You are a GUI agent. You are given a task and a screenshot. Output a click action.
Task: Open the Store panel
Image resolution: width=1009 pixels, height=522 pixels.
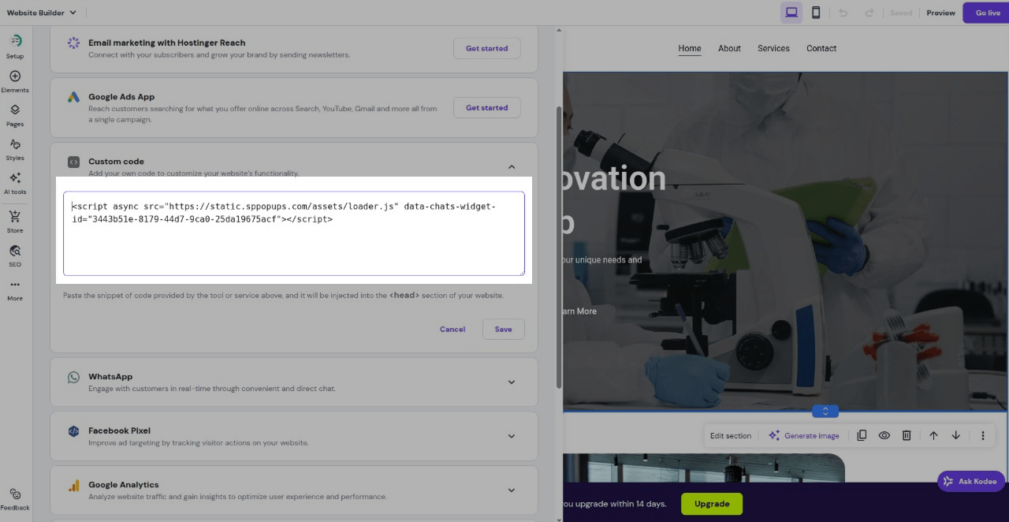15,222
